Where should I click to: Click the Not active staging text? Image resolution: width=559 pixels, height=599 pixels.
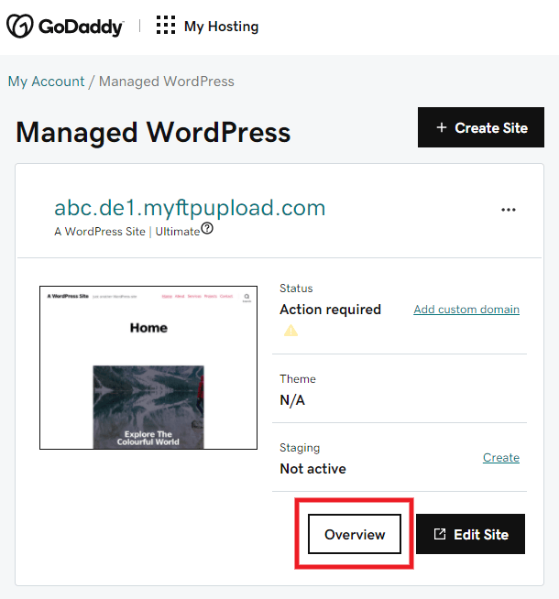312,469
